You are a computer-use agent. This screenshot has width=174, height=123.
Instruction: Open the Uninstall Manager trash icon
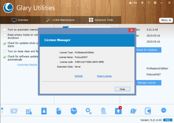pyautogui.click(x=103, y=111)
